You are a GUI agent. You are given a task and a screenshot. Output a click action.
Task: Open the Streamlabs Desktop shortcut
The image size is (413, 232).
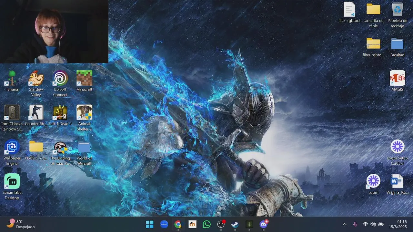pyautogui.click(x=12, y=187)
